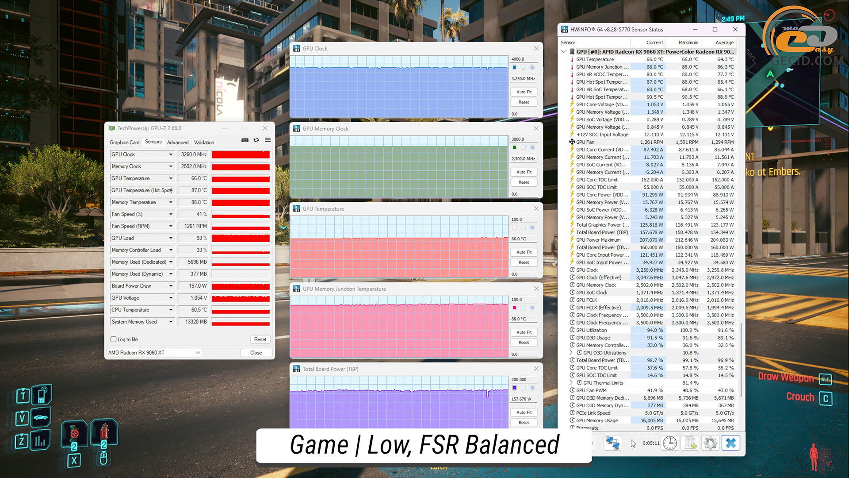This screenshot has width=849, height=478.
Task: Open the GPU Load dropdown arrow
Action: click(x=171, y=238)
